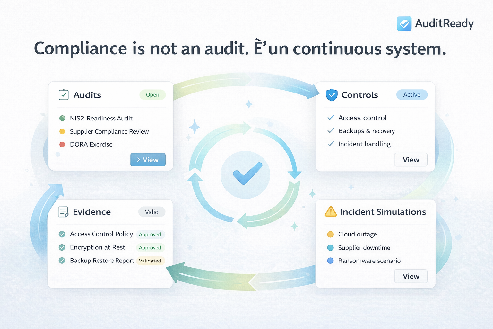The width and height of the screenshot is (493, 329).
Task: Open the blue View button in Audits
Action: point(148,160)
